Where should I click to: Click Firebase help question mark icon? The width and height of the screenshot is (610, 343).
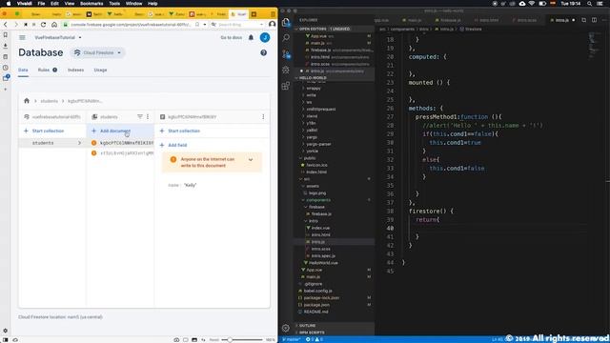pos(263,52)
